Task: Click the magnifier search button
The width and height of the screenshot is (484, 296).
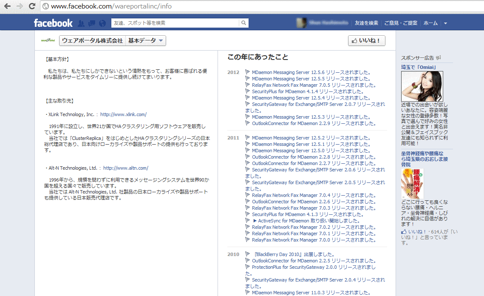Action: [243, 23]
